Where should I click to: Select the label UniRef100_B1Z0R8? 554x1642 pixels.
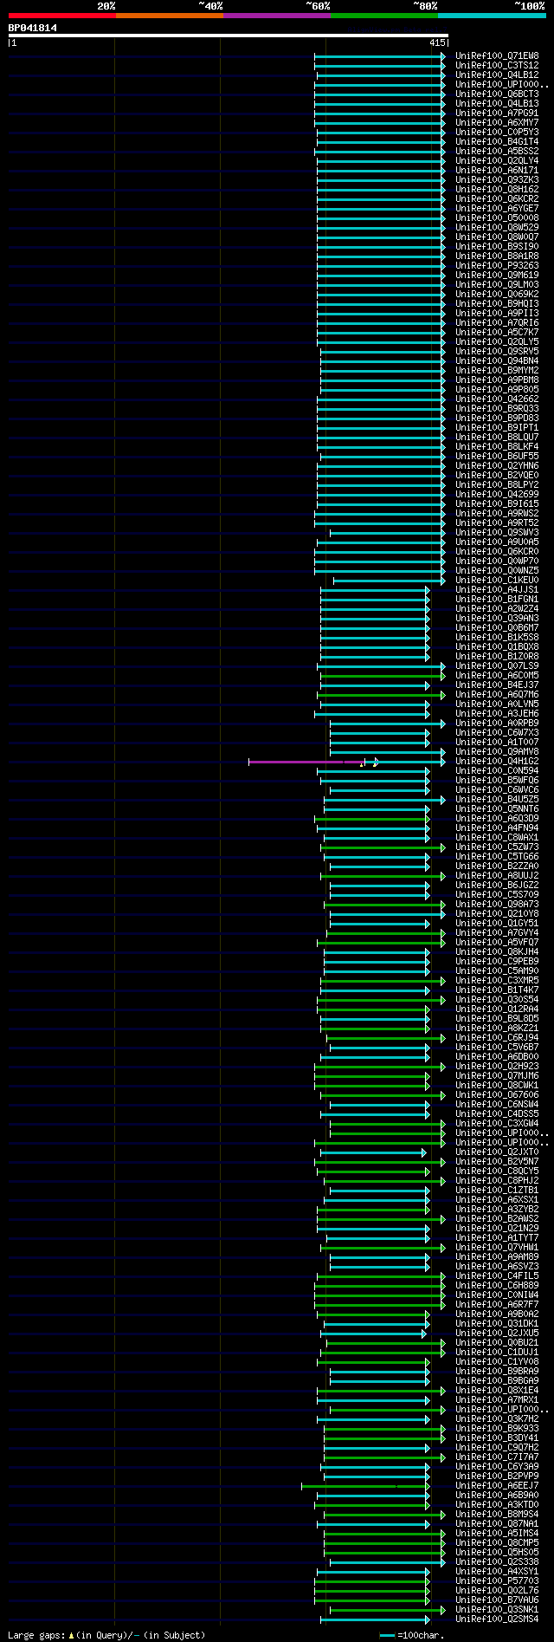tap(497, 656)
